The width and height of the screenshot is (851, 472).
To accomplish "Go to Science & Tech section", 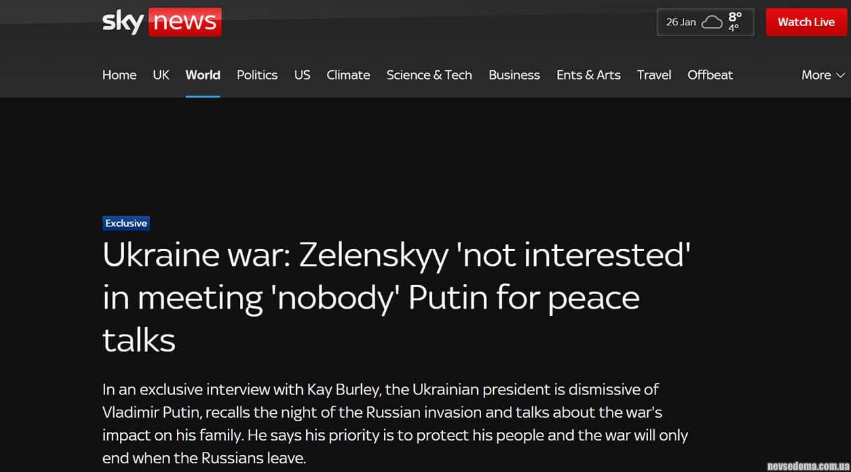I will tap(429, 75).
